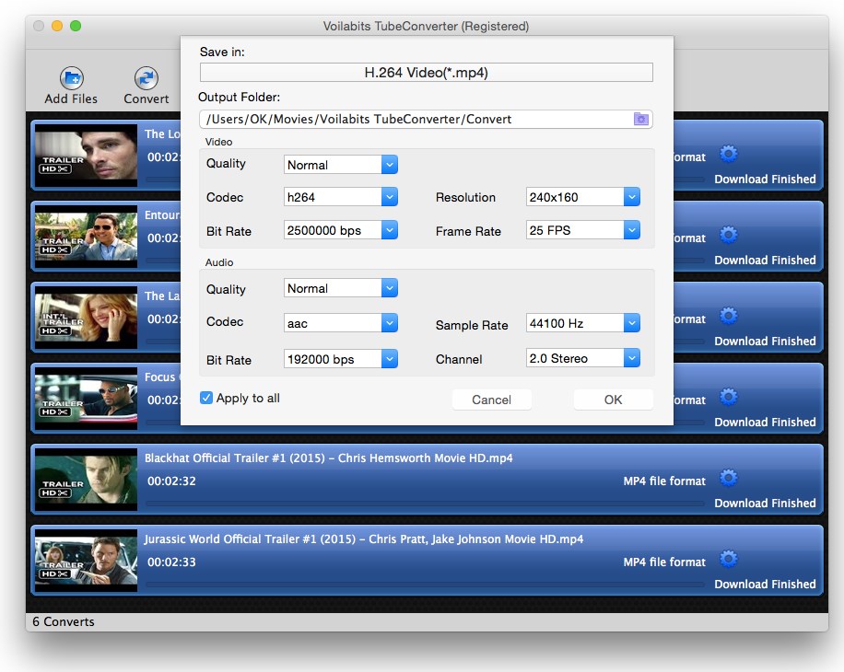The height and width of the screenshot is (672, 844).
Task: Click Blackhat's Download Finished status
Action: [x=765, y=504]
